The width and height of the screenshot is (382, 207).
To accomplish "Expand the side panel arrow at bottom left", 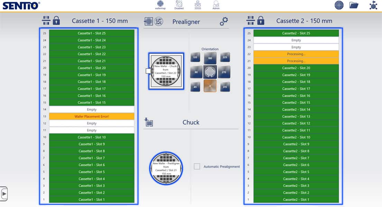I will click(4, 194).
